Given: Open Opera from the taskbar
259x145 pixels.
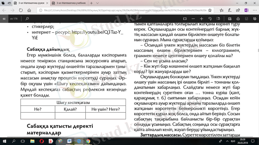Looking at the screenshot, I should click(x=41, y=141).
